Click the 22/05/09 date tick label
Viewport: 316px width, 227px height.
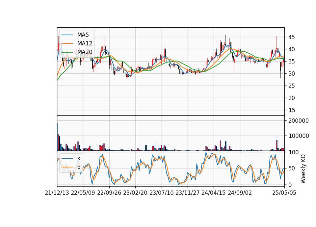click(83, 193)
